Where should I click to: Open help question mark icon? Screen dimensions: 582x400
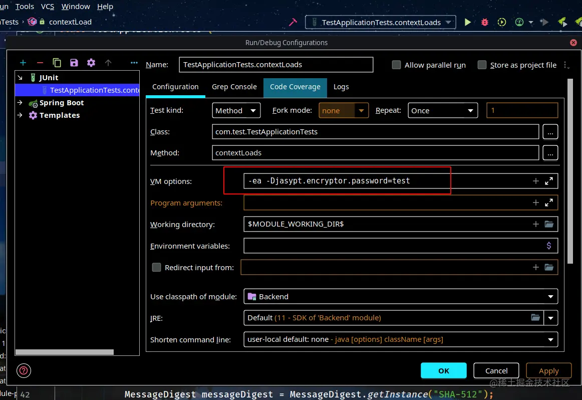(x=24, y=370)
